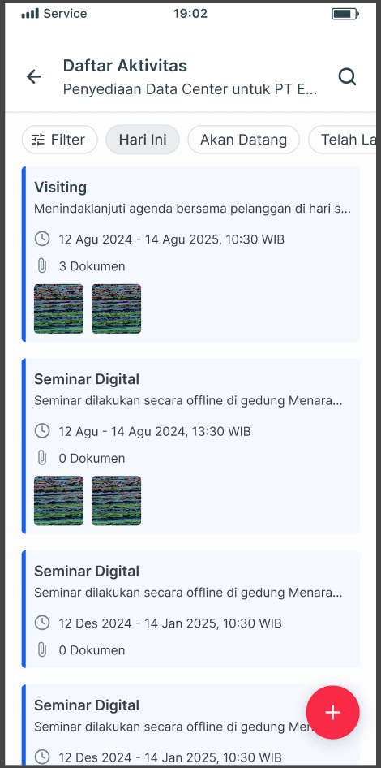Click the clock icon beside 12 Des 2024 on the third card
The width and height of the screenshot is (381, 768).
click(x=42, y=623)
